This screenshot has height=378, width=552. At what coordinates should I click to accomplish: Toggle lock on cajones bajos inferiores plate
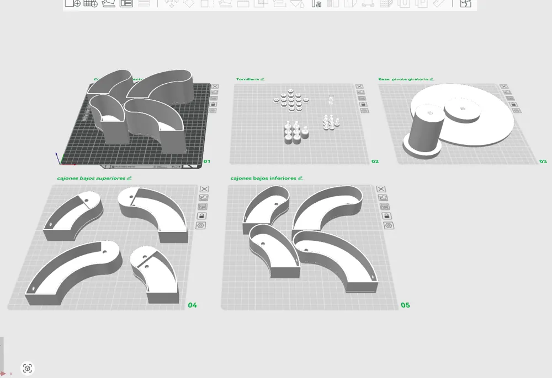[x=386, y=215]
